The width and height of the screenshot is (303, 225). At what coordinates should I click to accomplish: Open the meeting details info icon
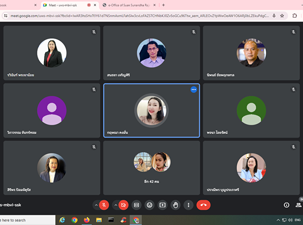(286, 205)
